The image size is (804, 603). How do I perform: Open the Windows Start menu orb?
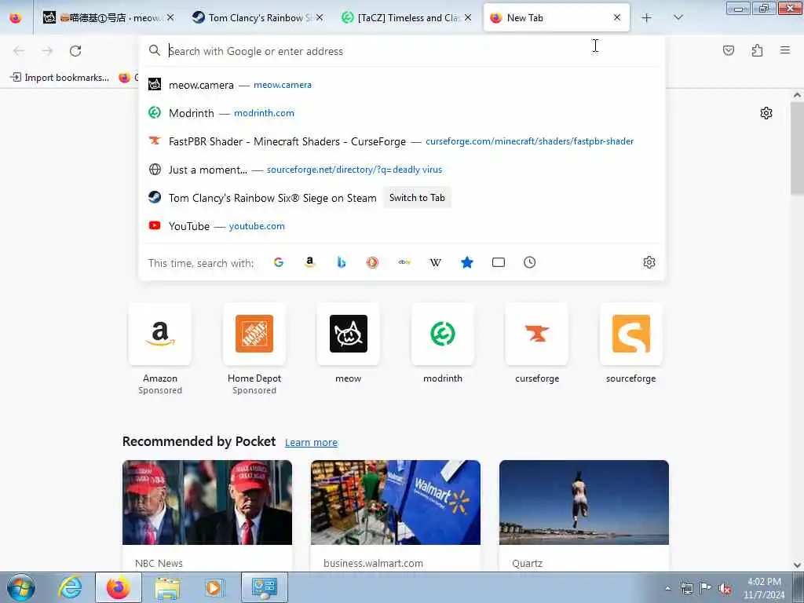21,587
